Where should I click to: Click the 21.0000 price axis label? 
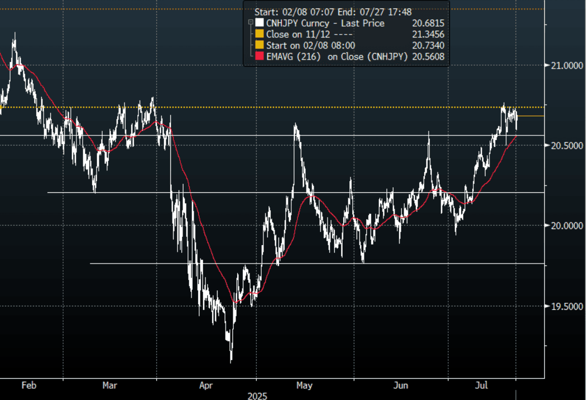click(x=567, y=66)
